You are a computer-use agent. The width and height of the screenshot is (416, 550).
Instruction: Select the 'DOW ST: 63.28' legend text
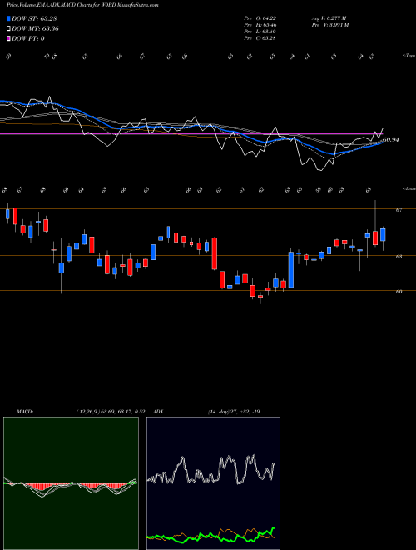34,18
